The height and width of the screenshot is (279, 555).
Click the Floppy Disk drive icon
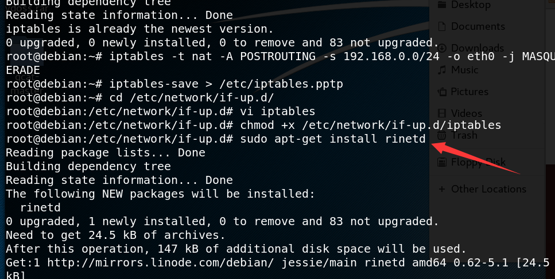pos(442,162)
